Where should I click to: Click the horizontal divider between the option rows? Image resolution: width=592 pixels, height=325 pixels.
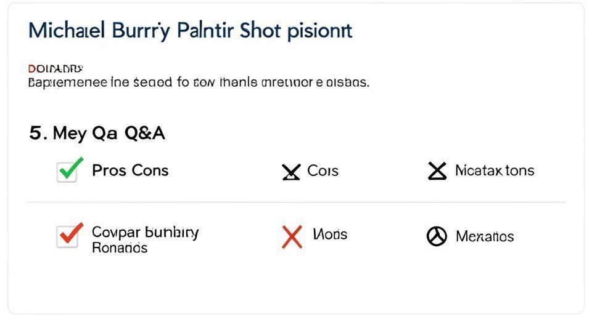pos(296,202)
